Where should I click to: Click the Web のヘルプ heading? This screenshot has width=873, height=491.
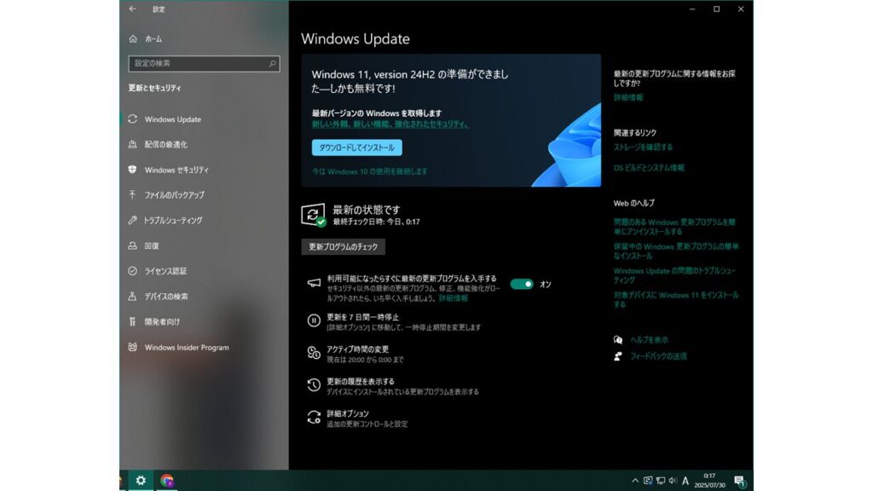[x=634, y=203]
